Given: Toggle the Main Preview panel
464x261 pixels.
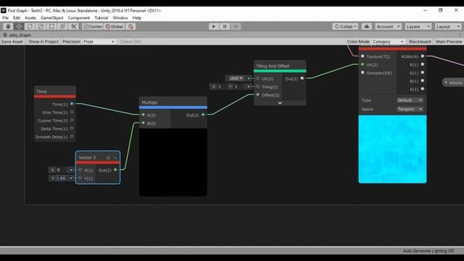Looking at the screenshot, I should (449, 42).
